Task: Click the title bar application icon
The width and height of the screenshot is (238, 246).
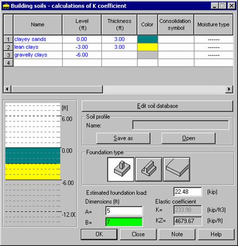Action: coord(6,6)
